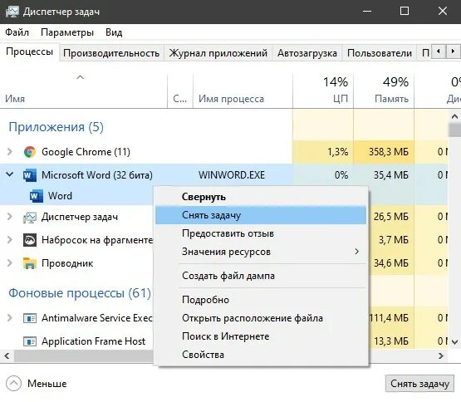Click the Antimalware Service Executable icon
The image size is (461, 402).
30,318
